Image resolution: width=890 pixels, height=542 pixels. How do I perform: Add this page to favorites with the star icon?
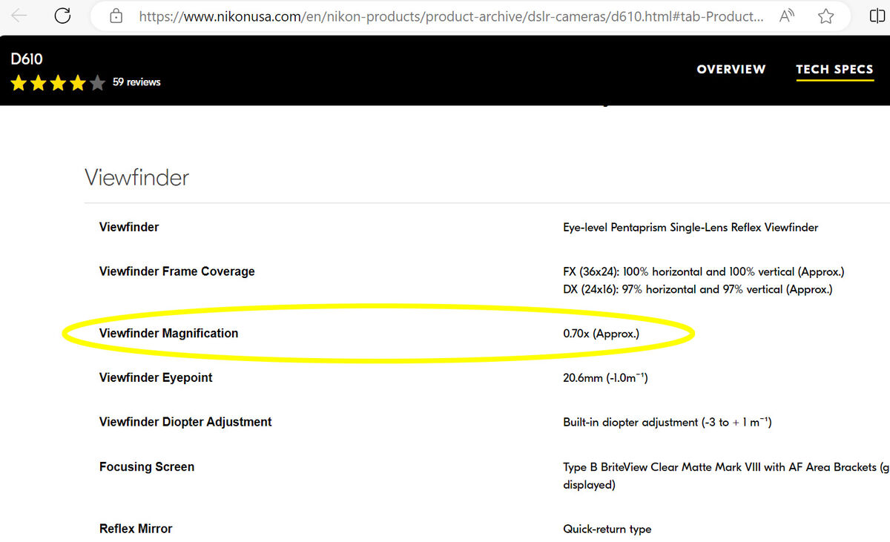pyautogui.click(x=825, y=16)
